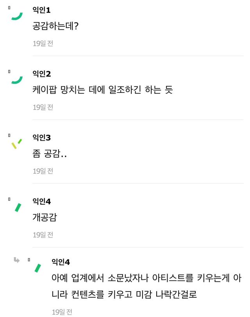Click the 익인2 username
250x317 pixels.
pyautogui.click(x=42, y=74)
